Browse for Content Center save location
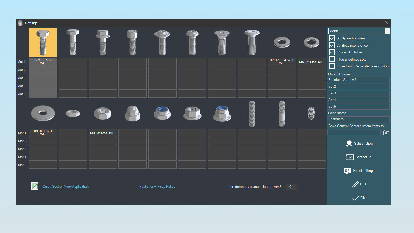Screen dimensions: 414x233 [x=386, y=132]
